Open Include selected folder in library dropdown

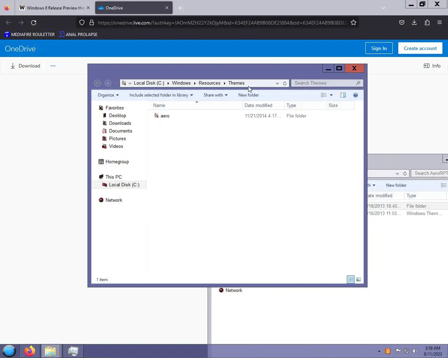click(161, 95)
